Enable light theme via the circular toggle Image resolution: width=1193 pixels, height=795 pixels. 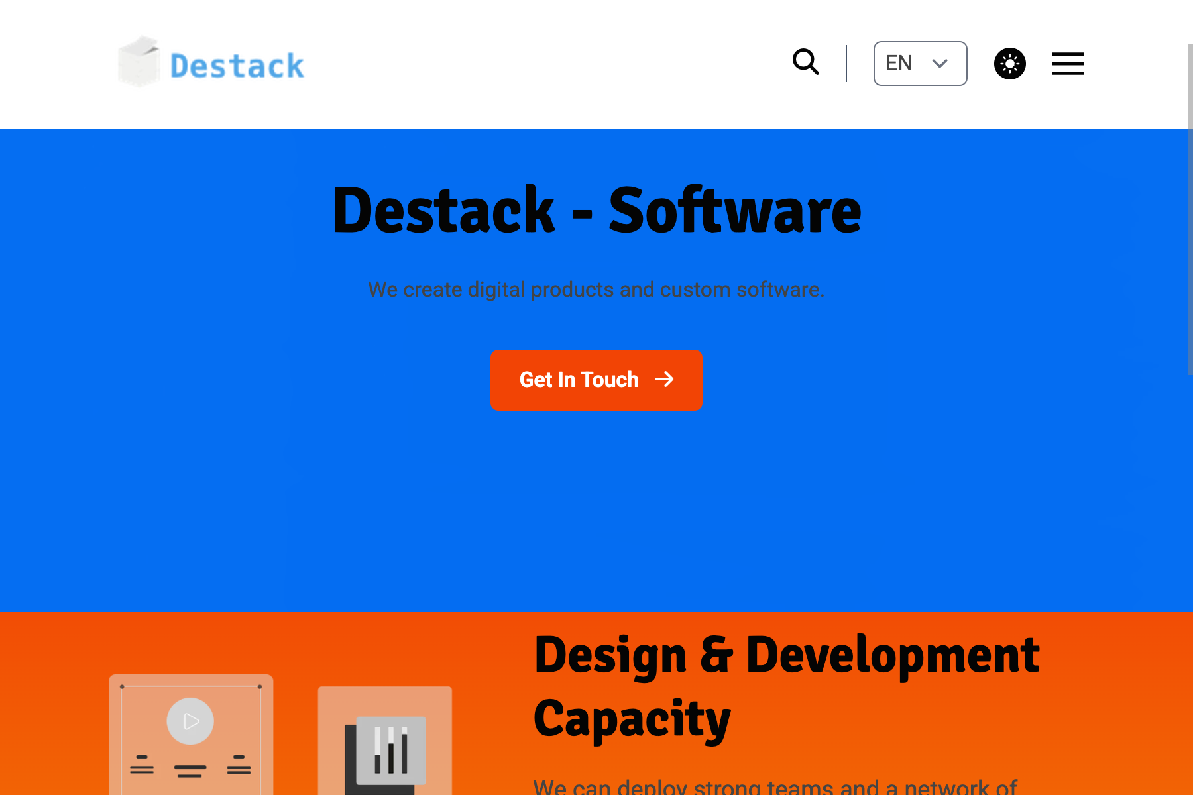click(x=1009, y=63)
